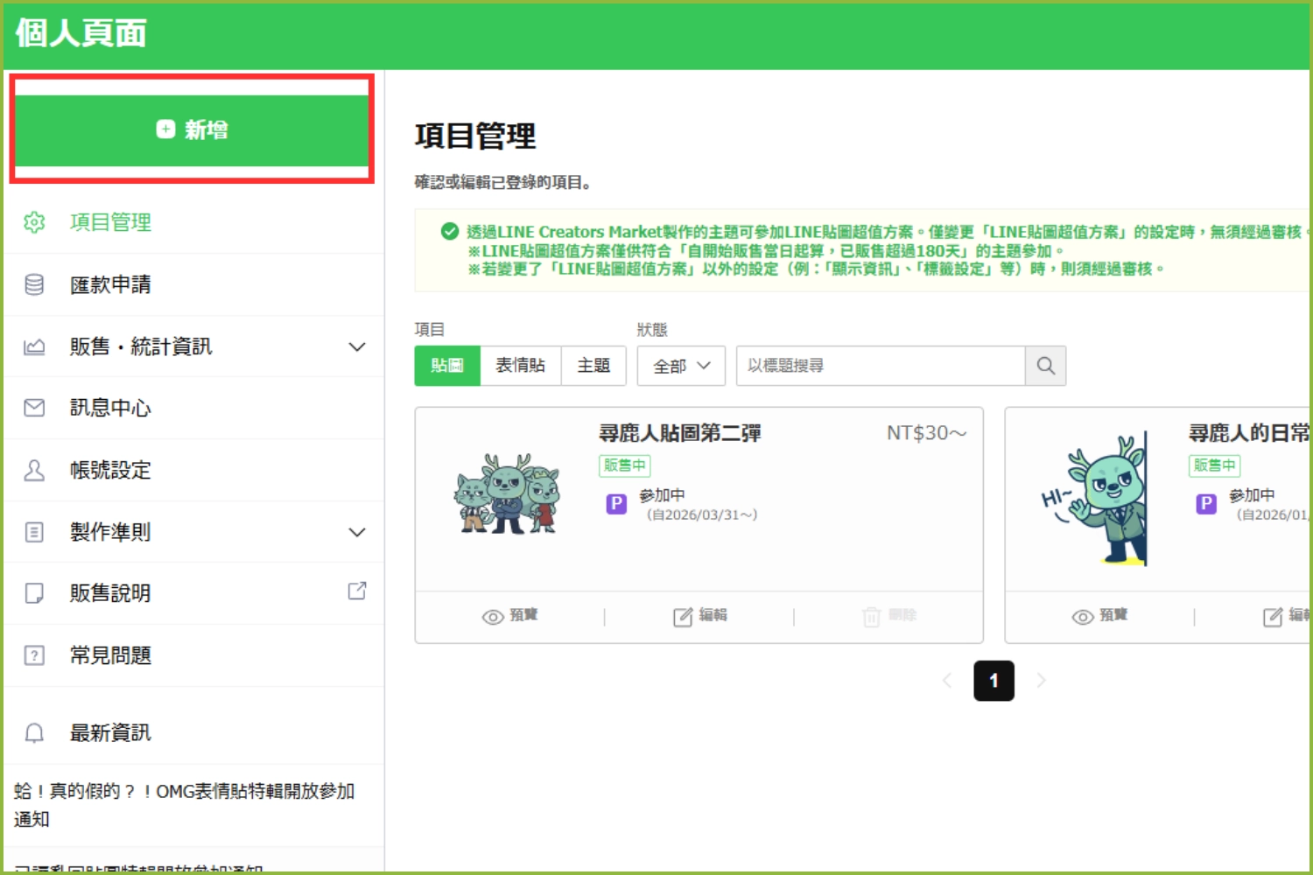Expand the 製作準則 menu chevron
Viewport: 1313px width, 875px height.
pos(356,532)
